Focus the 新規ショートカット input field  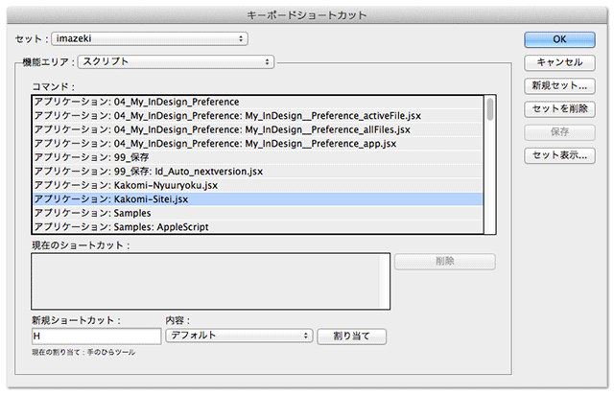(x=96, y=337)
